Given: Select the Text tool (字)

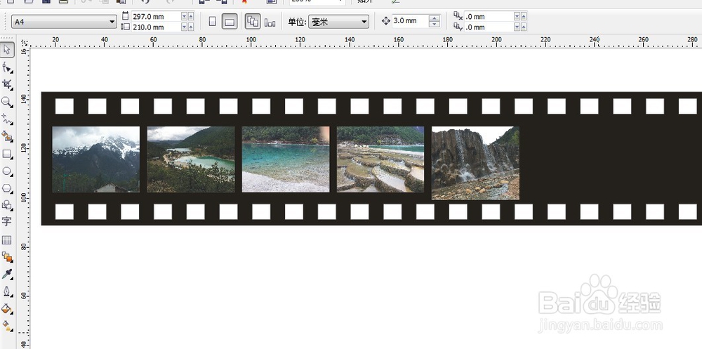Looking at the screenshot, I should tap(7, 222).
